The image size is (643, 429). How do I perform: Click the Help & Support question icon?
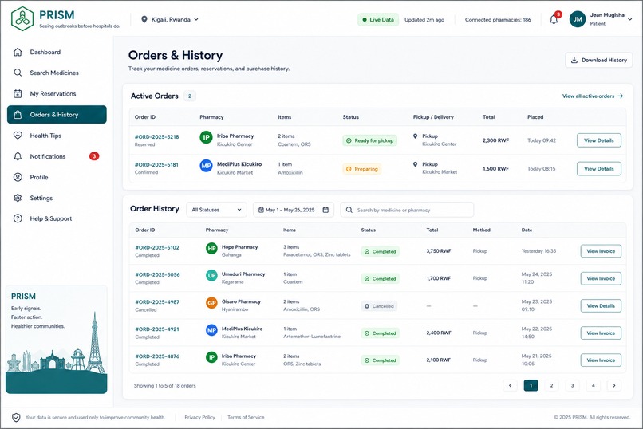(x=18, y=218)
